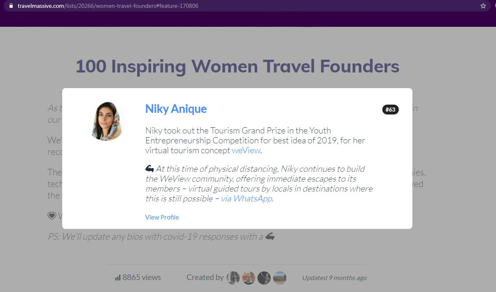
Task: Bookmark this page with the star icon
Action: click(x=483, y=6)
